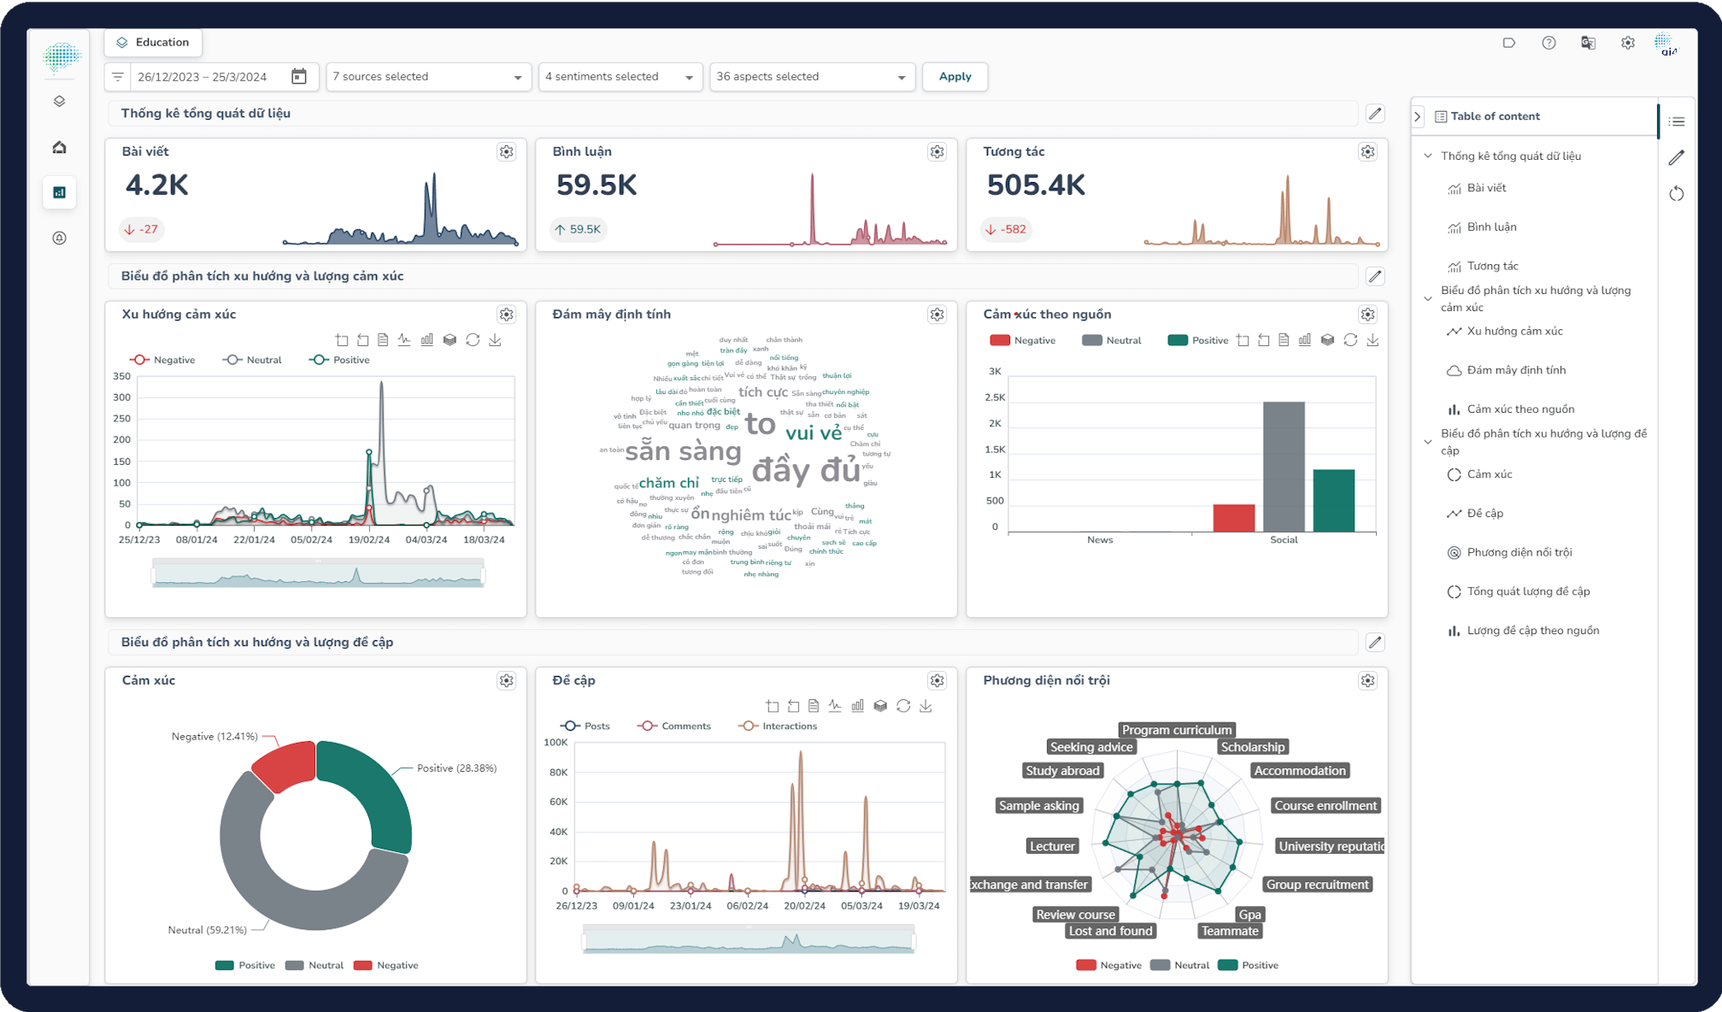This screenshot has height=1012, width=1722.
Task: Open Xu hướng cảm xúc chart settings gear
Action: tap(507, 315)
